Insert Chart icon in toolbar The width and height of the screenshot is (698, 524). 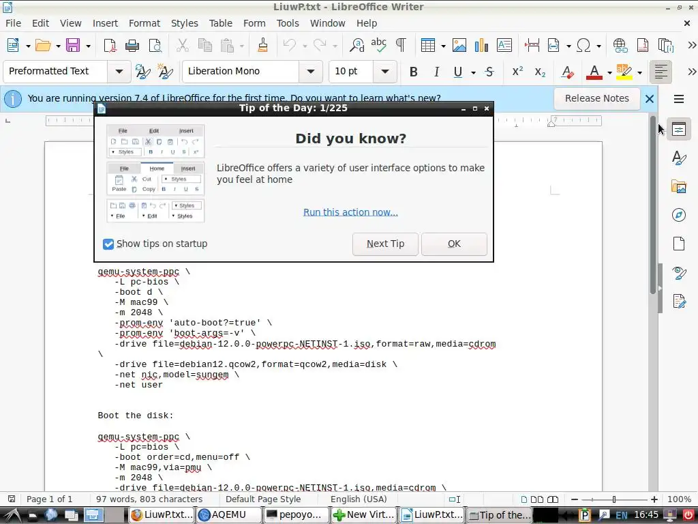pos(482,46)
